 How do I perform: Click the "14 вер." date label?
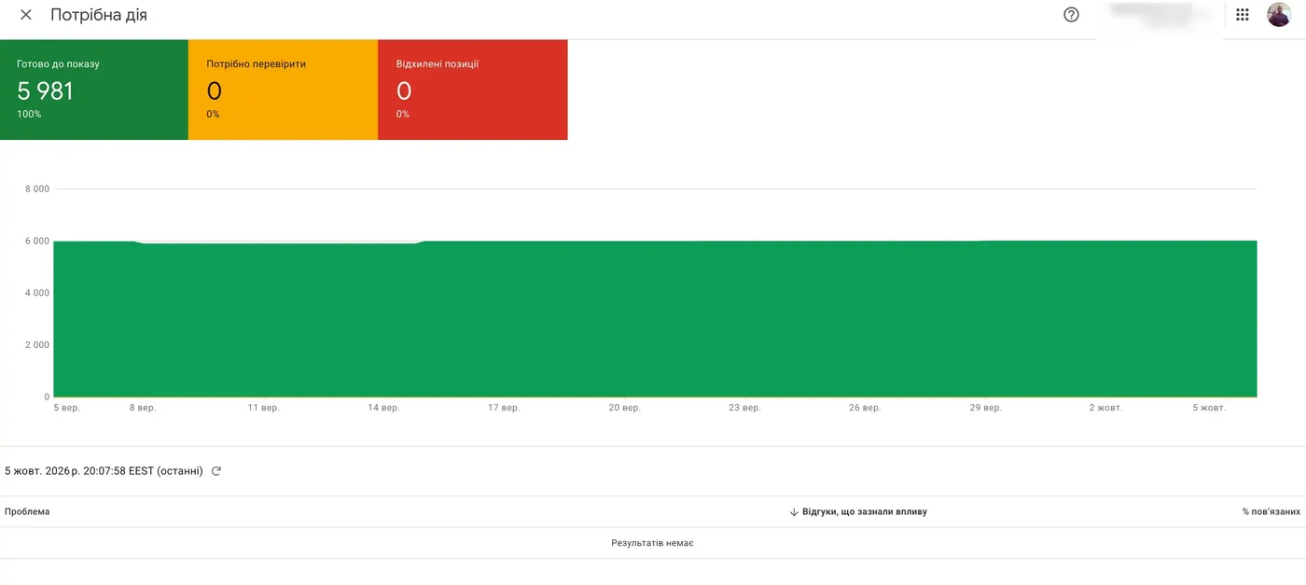(x=383, y=408)
